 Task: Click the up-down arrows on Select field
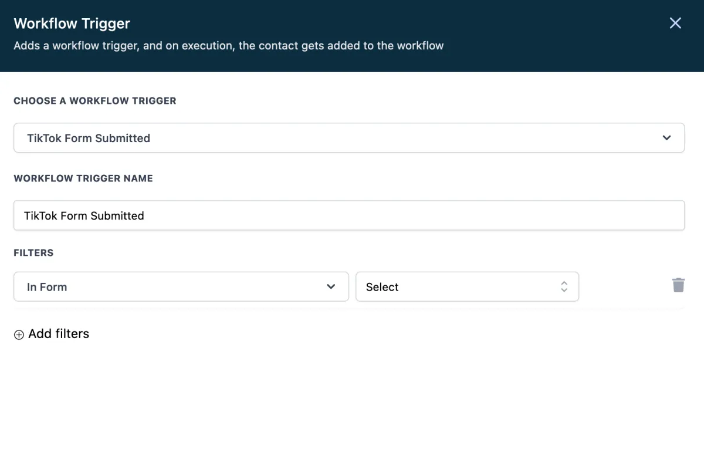click(564, 286)
